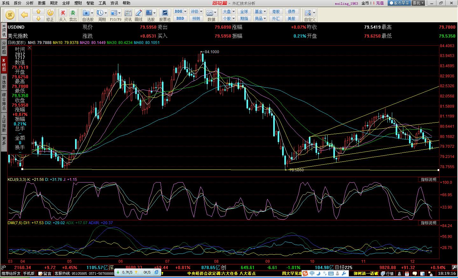This screenshot has height=278, width=458.
Task: Click the red 买入 buy icon
Action: point(63,13)
